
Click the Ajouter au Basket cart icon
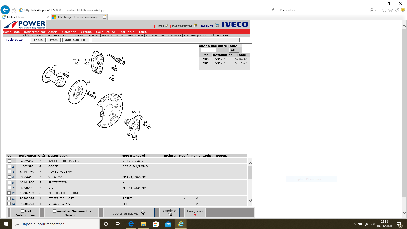click(142, 213)
